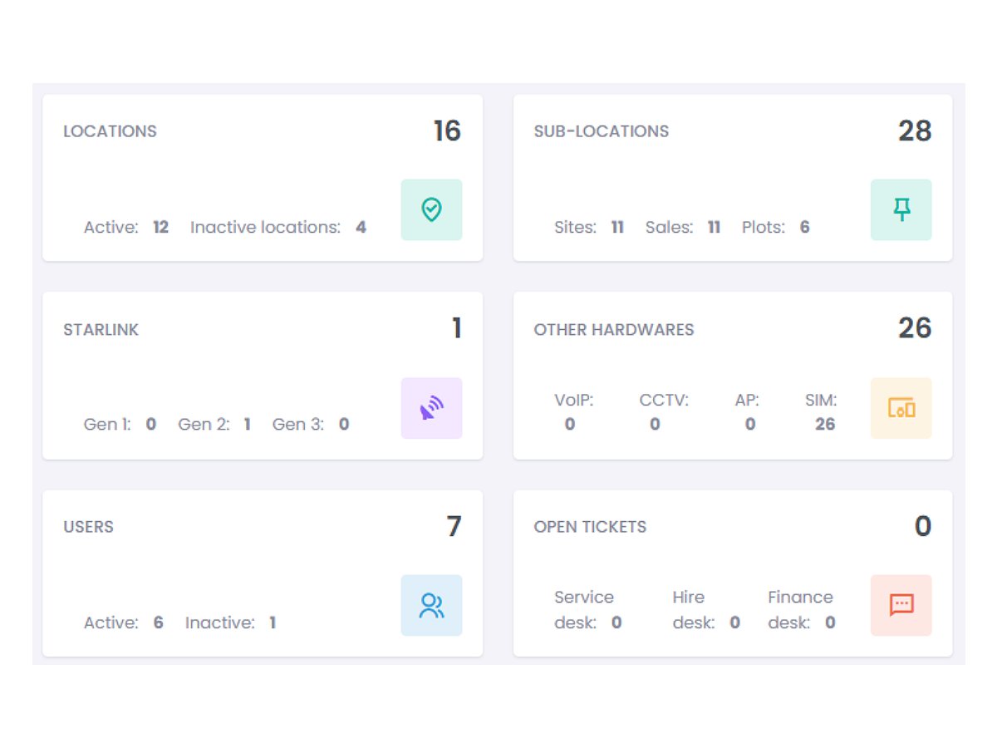Open the OPEN TICKETS heading
The image size is (997, 748).
click(590, 527)
